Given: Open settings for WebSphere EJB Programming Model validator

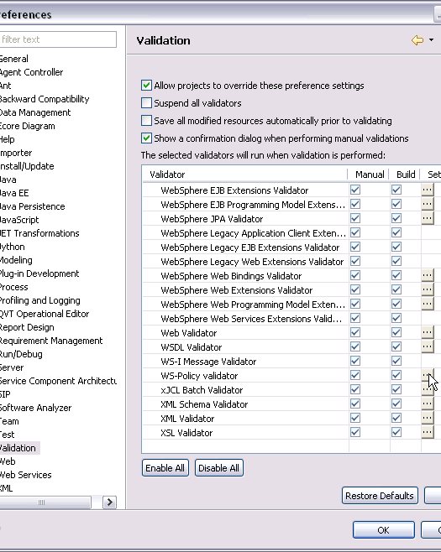Looking at the screenshot, I should [x=428, y=204].
